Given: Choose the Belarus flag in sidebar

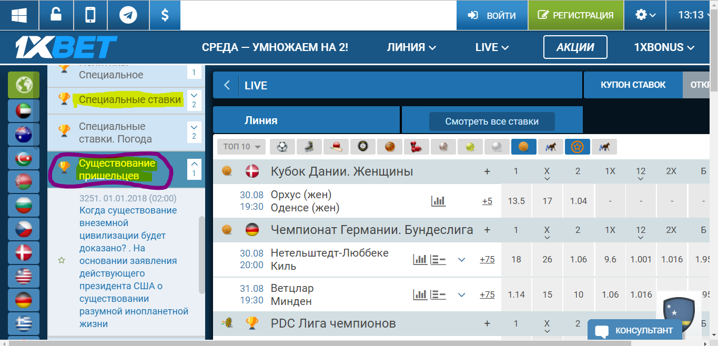Looking at the screenshot, I should (x=24, y=182).
